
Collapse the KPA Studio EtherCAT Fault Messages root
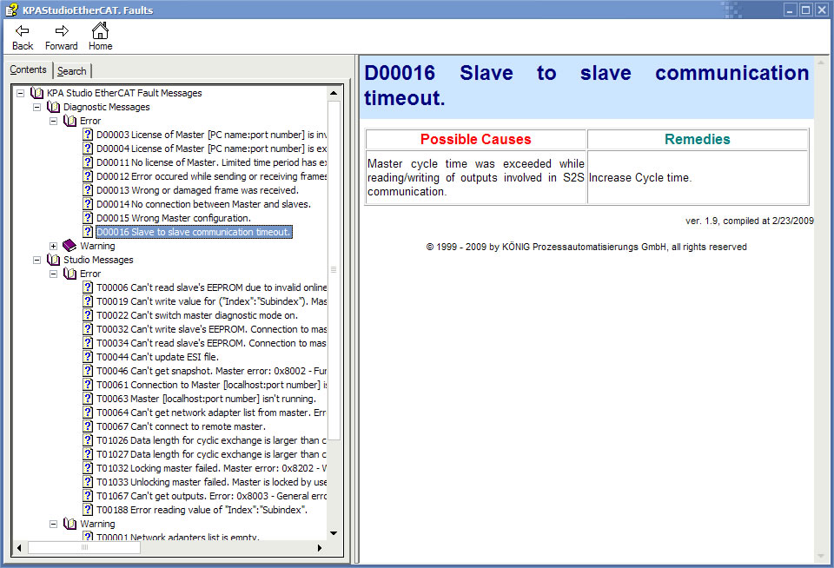tap(20, 93)
